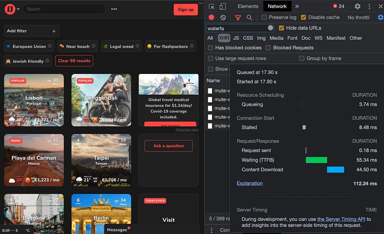Click the Ask a question button
384x234 pixels.
169,146
